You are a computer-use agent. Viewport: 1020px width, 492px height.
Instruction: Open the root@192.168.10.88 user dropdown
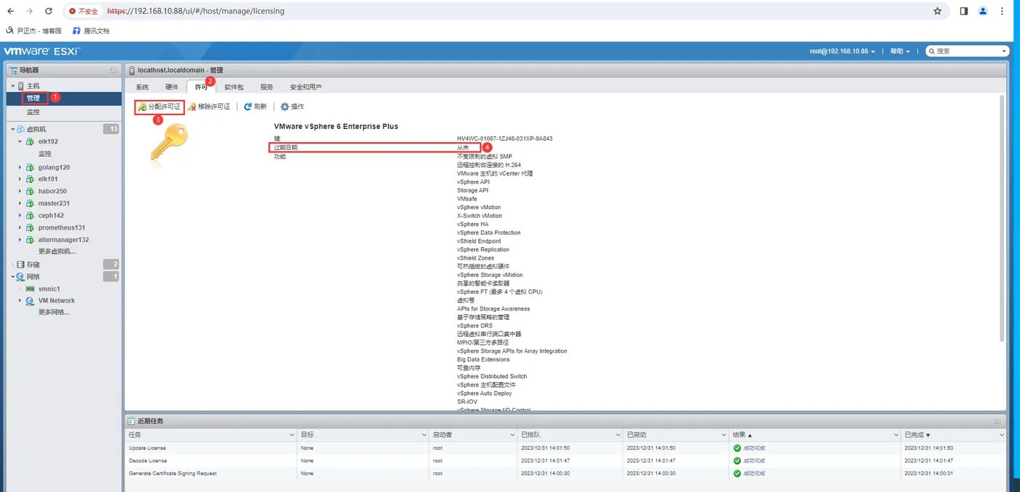click(x=843, y=51)
